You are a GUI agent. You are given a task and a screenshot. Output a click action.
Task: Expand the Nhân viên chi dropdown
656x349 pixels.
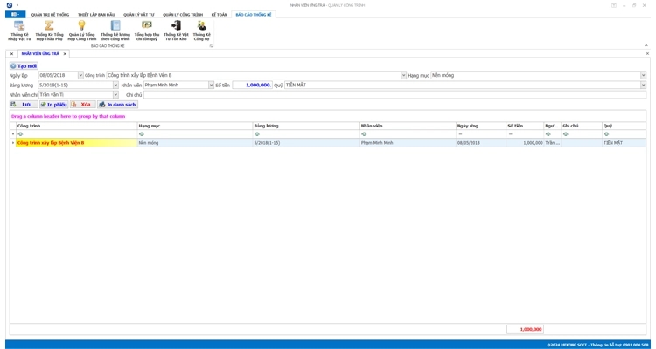[115, 95]
